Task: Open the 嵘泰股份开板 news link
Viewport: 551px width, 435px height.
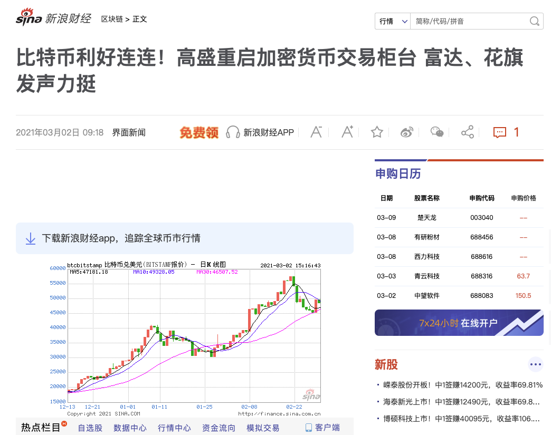Action: [463, 385]
